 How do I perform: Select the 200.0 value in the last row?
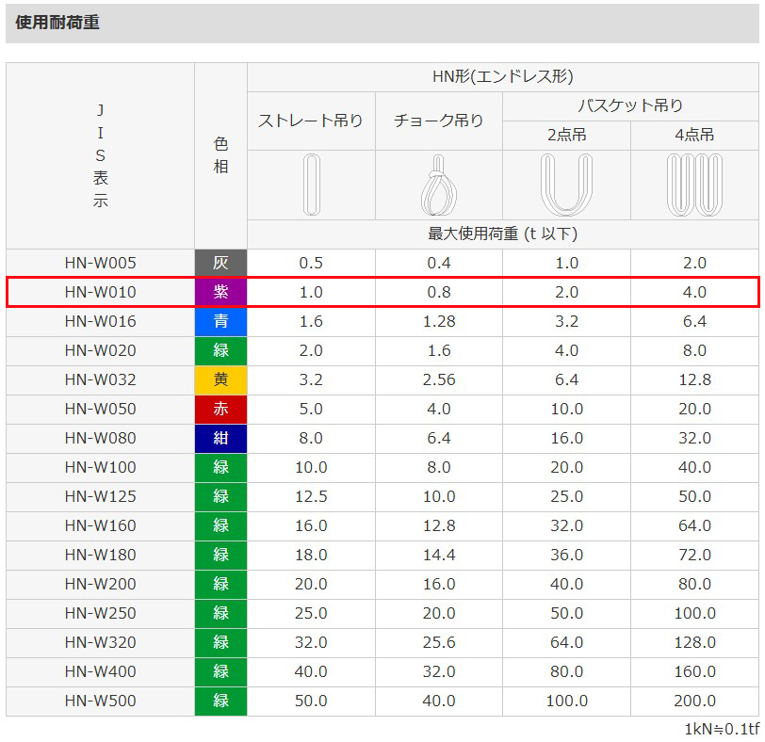point(693,702)
